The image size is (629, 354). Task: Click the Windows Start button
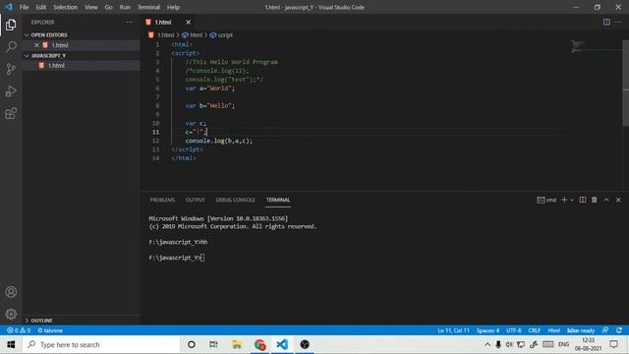point(11,345)
